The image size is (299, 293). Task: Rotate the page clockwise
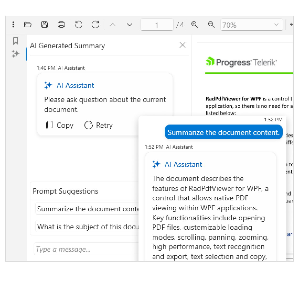(x=95, y=24)
